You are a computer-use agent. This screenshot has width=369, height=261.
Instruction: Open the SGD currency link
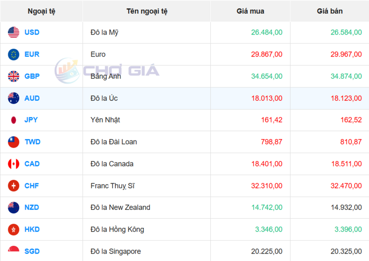(x=32, y=251)
